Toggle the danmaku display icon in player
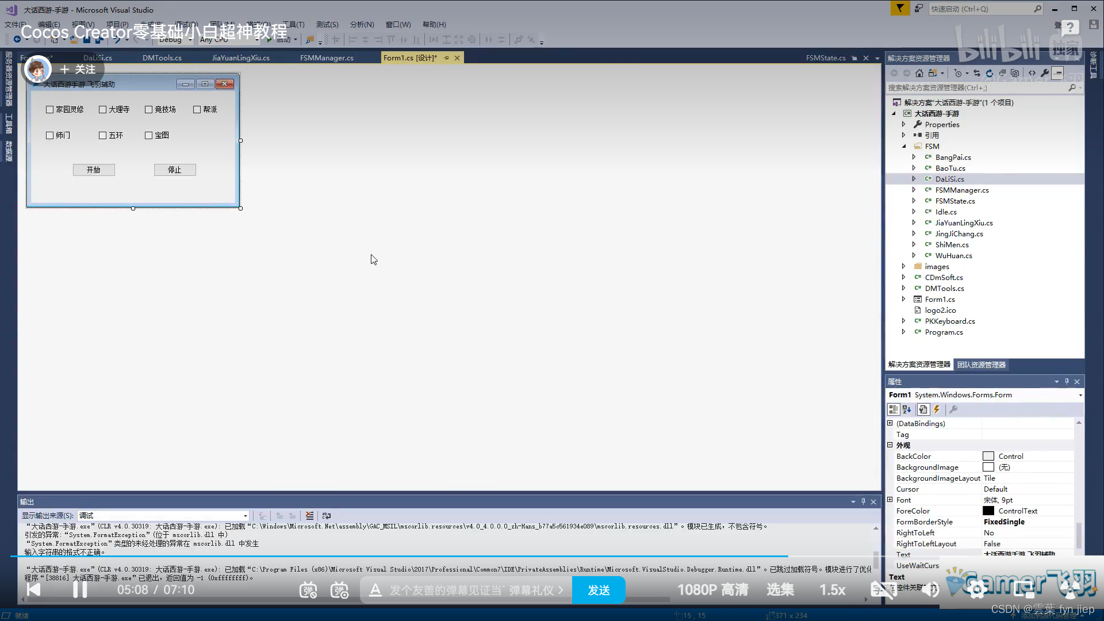Image resolution: width=1104 pixels, height=621 pixels. pos(308,590)
